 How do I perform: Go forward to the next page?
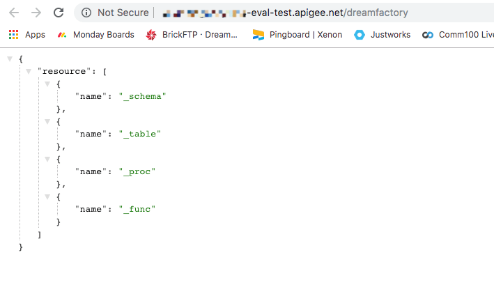[36, 13]
